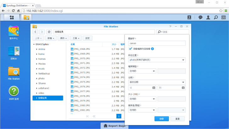Open the file type dropdown
This screenshot has width=229, height=129.
pos(142,71)
